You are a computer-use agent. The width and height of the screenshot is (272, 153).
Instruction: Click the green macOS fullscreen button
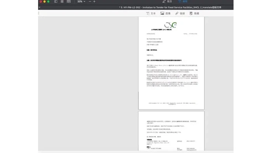tap(49, 2)
